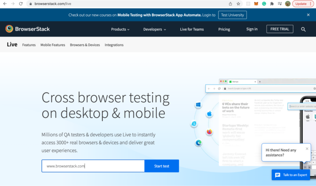
Task: Open the Features sub-navigation tab
Action: click(x=29, y=45)
